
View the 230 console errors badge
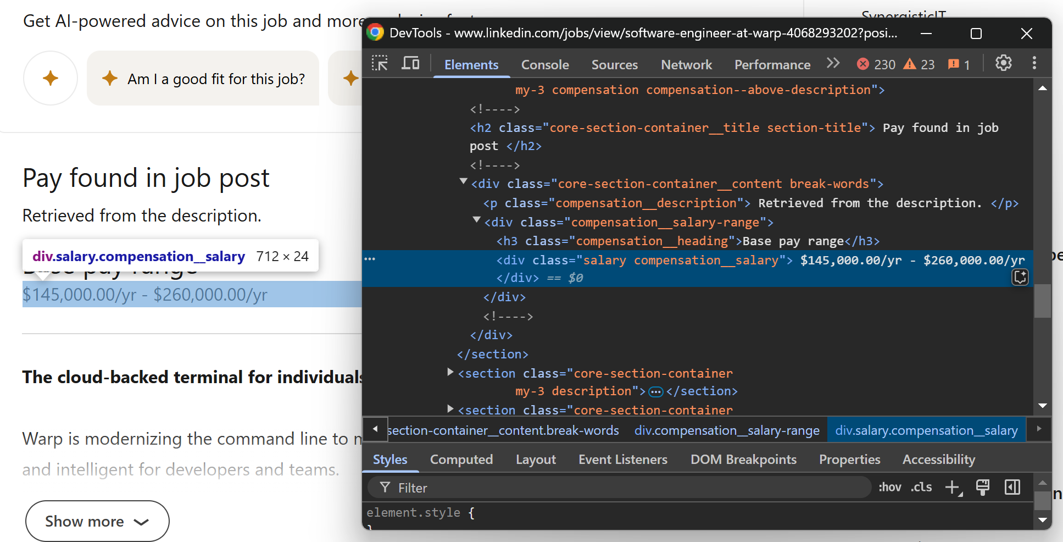click(x=875, y=64)
